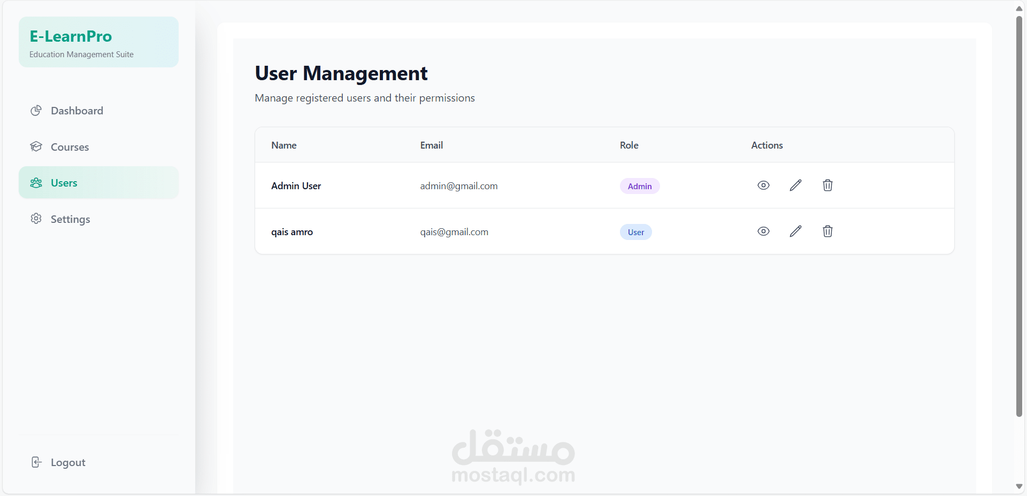Click the email qais@gmail.com
Screen dimensions: 1027x496
(454, 232)
